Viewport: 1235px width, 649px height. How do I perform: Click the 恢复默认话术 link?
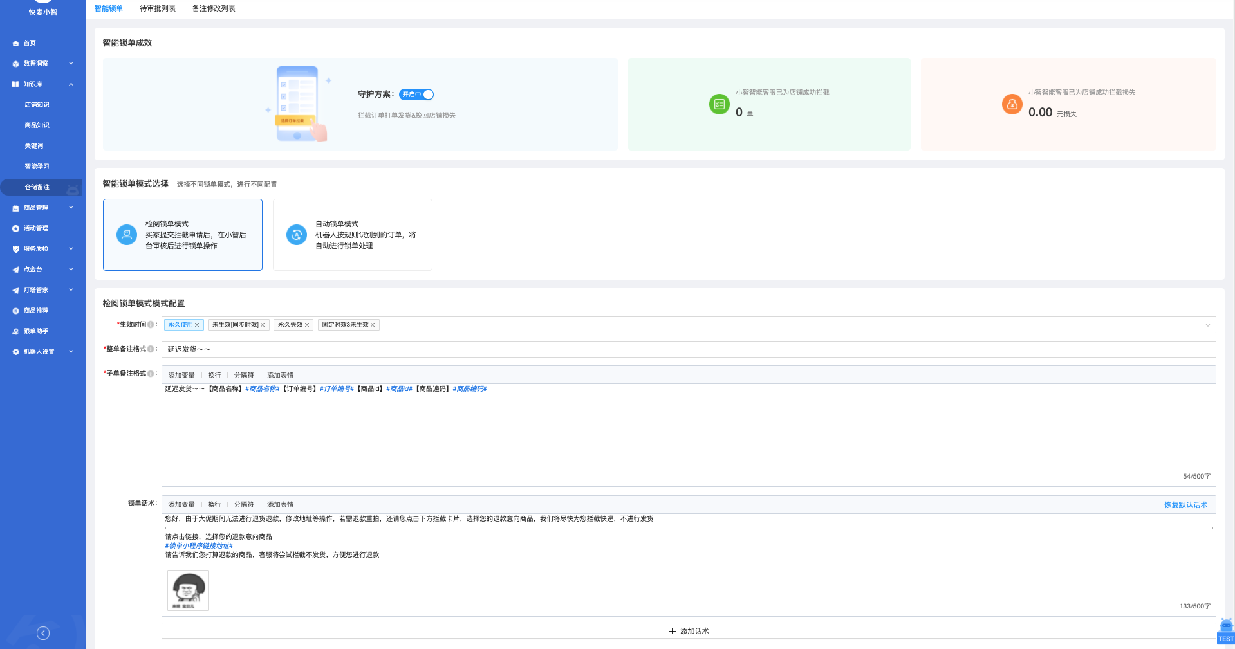(1185, 505)
